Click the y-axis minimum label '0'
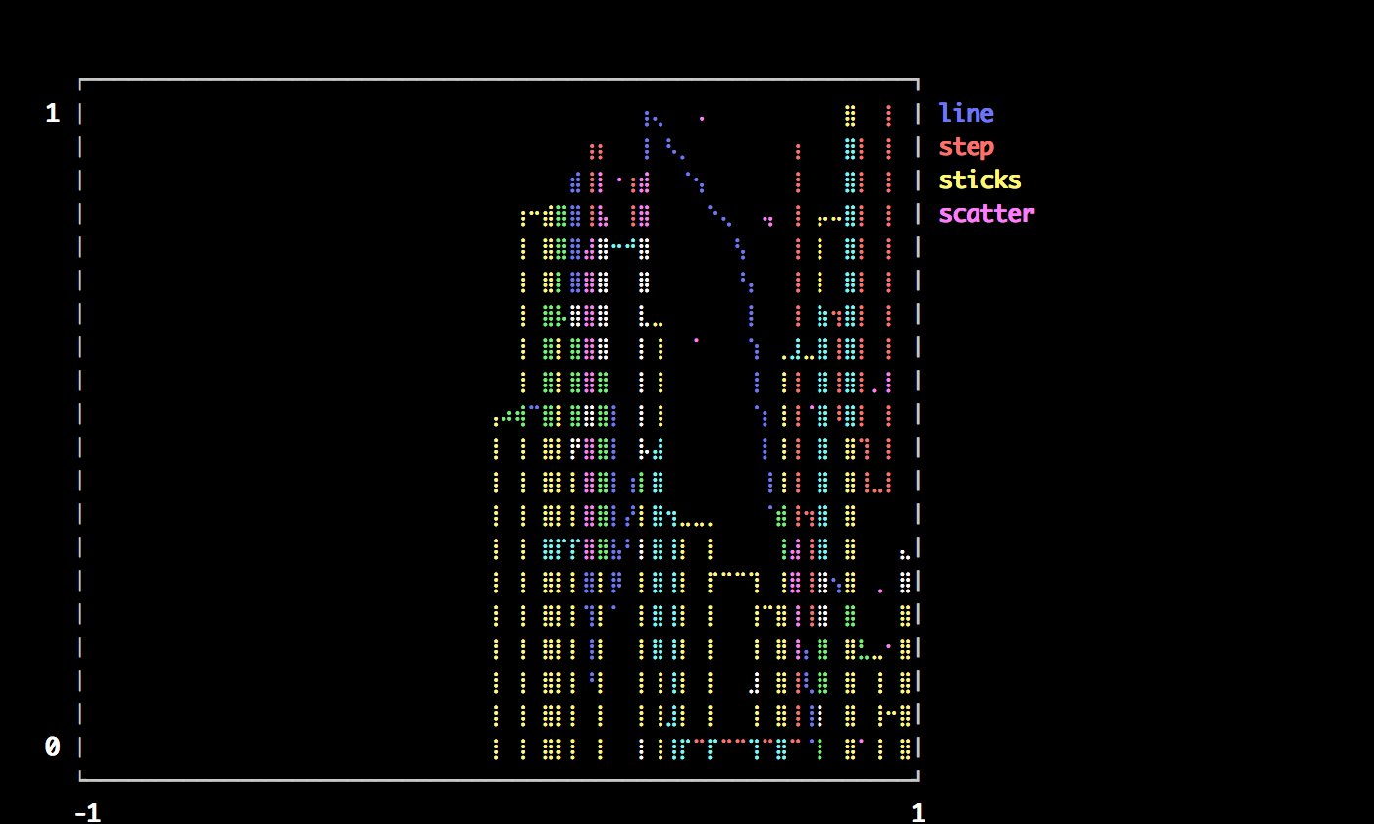Screen dimensions: 1374x824 click(53, 747)
